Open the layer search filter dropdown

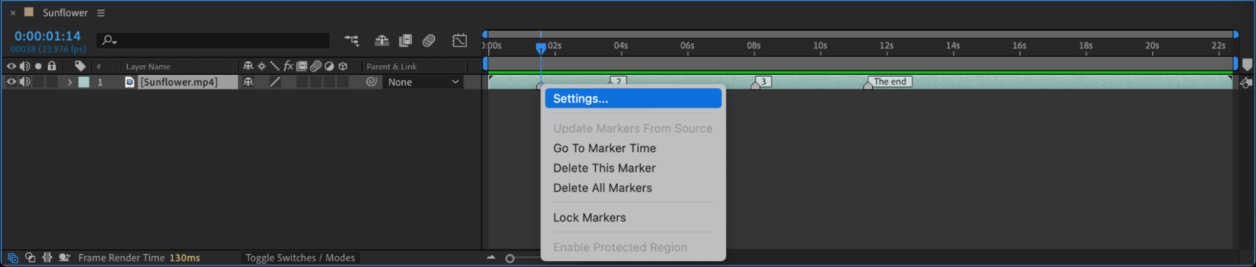pyautogui.click(x=109, y=40)
